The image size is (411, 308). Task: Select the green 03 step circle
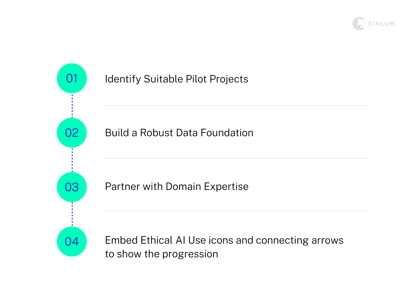click(72, 187)
